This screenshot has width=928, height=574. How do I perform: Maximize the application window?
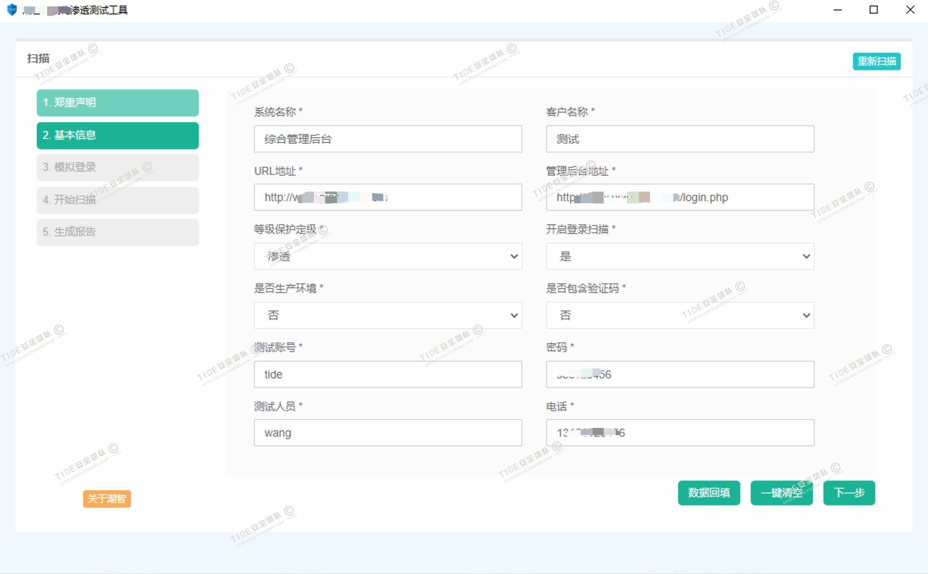tap(873, 10)
